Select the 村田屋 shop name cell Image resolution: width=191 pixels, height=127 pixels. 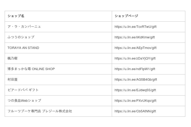pyautogui.click(x=13, y=80)
